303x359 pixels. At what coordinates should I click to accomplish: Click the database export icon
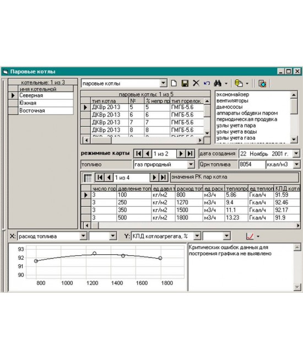point(239,83)
